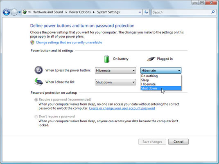
Task: Click the security shield icon
Action: pos(32,42)
